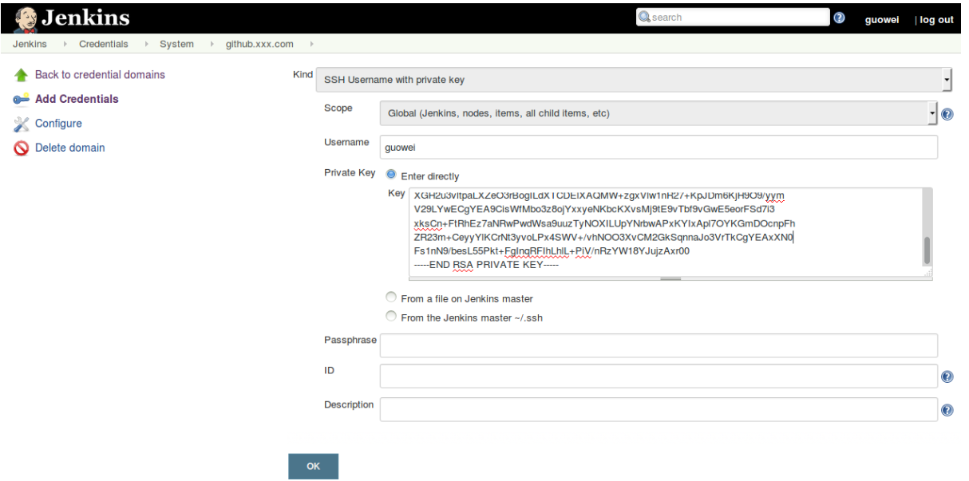Click the Key textarea vertical scrollbar
969x481 pixels.
click(927, 250)
